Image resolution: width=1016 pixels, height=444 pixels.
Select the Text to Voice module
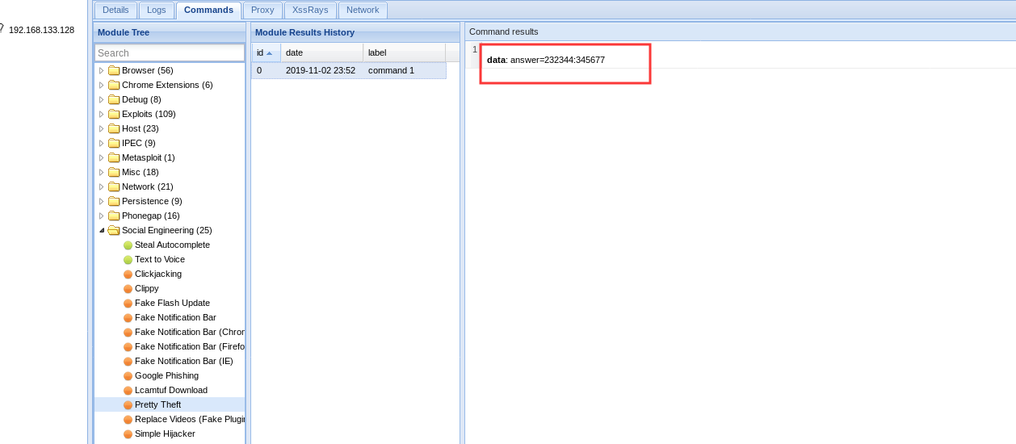(160, 259)
